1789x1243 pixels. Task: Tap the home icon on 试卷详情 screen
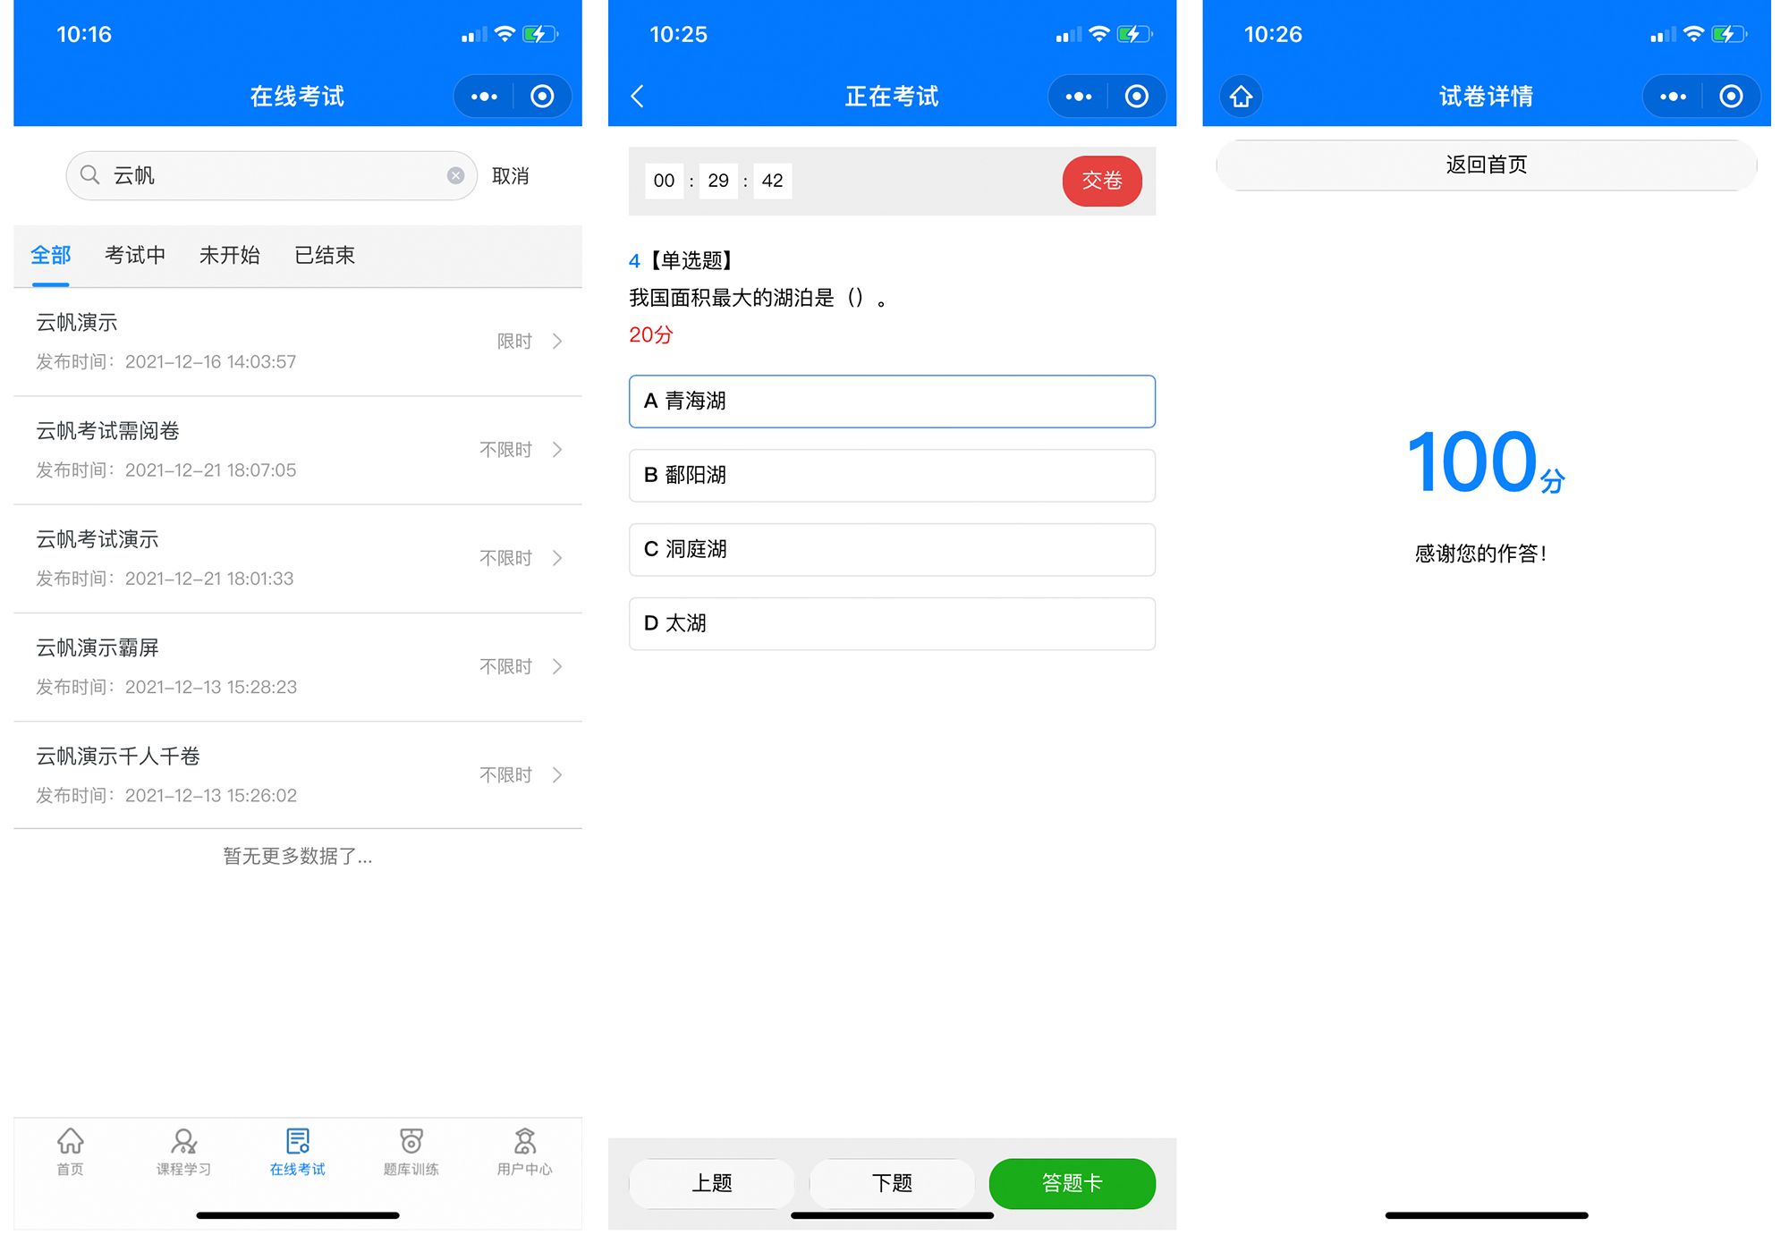(x=1241, y=97)
